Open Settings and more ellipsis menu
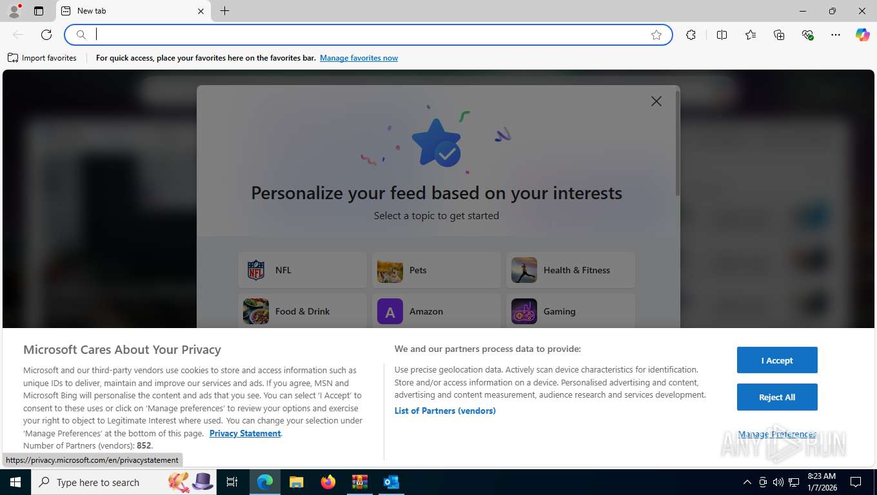 coord(836,35)
